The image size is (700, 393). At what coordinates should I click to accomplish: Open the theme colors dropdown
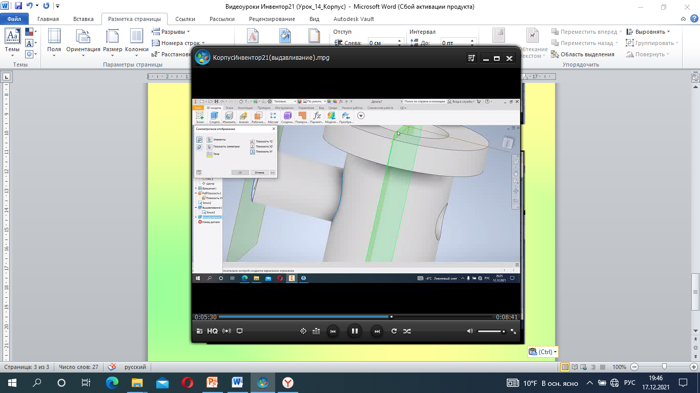(x=31, y=32)
